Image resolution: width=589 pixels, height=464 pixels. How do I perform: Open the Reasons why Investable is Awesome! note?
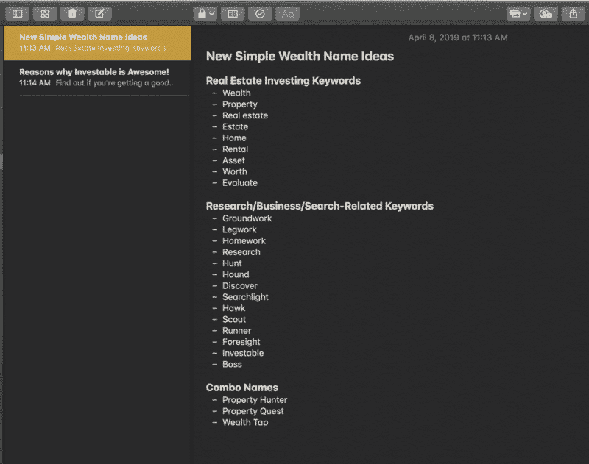click(x=97, y=77)
